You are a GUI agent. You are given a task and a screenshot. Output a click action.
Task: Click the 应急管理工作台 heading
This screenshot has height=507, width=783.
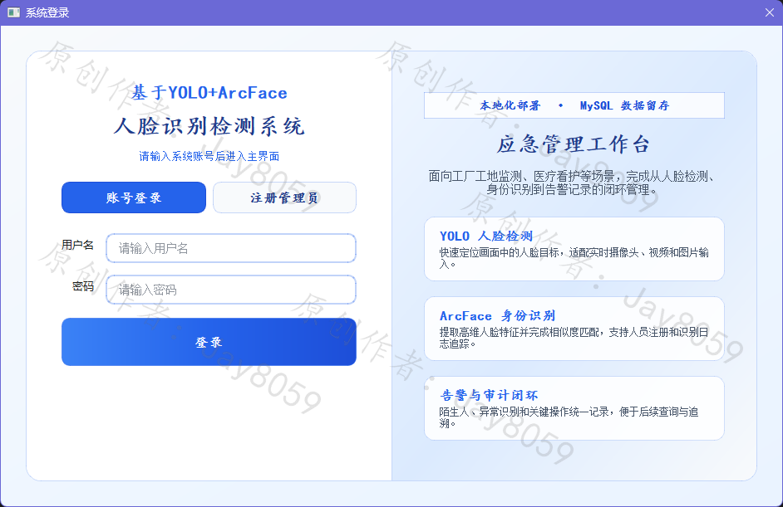(x=574, y=144)
